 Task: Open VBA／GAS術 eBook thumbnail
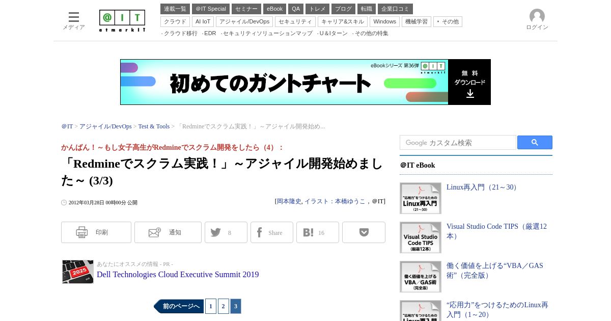pyautogui.click(x=421, y=277)
